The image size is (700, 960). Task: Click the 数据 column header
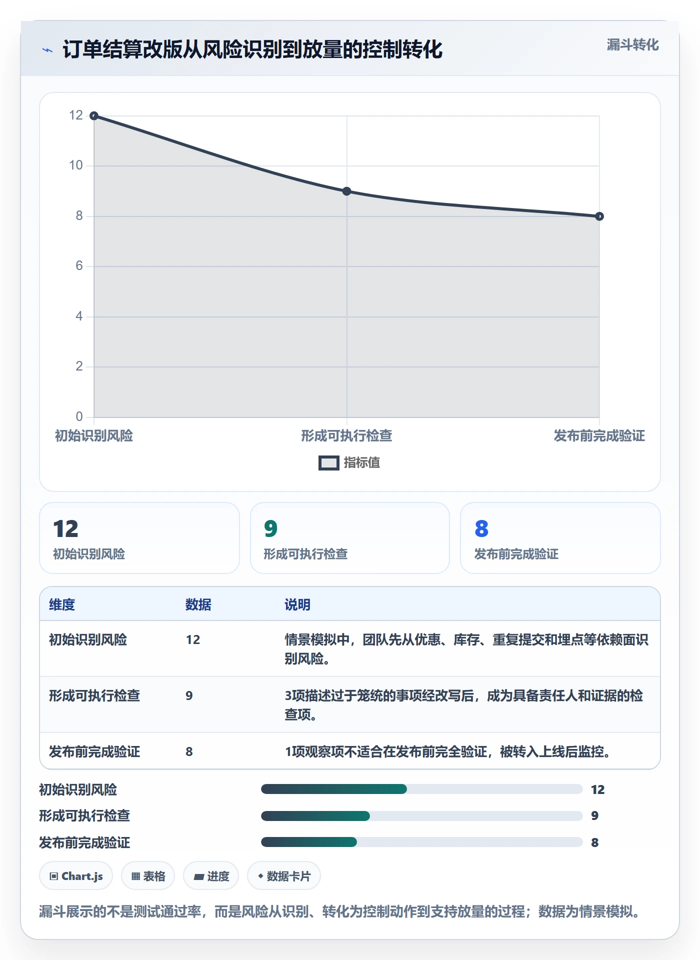(198, 604)
